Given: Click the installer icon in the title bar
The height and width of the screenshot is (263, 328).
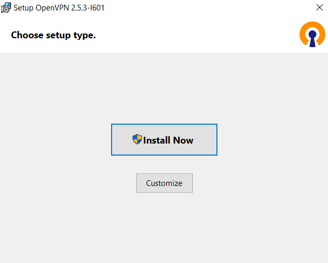Looking at the screenshot, I should pyautogui.click(x=6, y=8).
